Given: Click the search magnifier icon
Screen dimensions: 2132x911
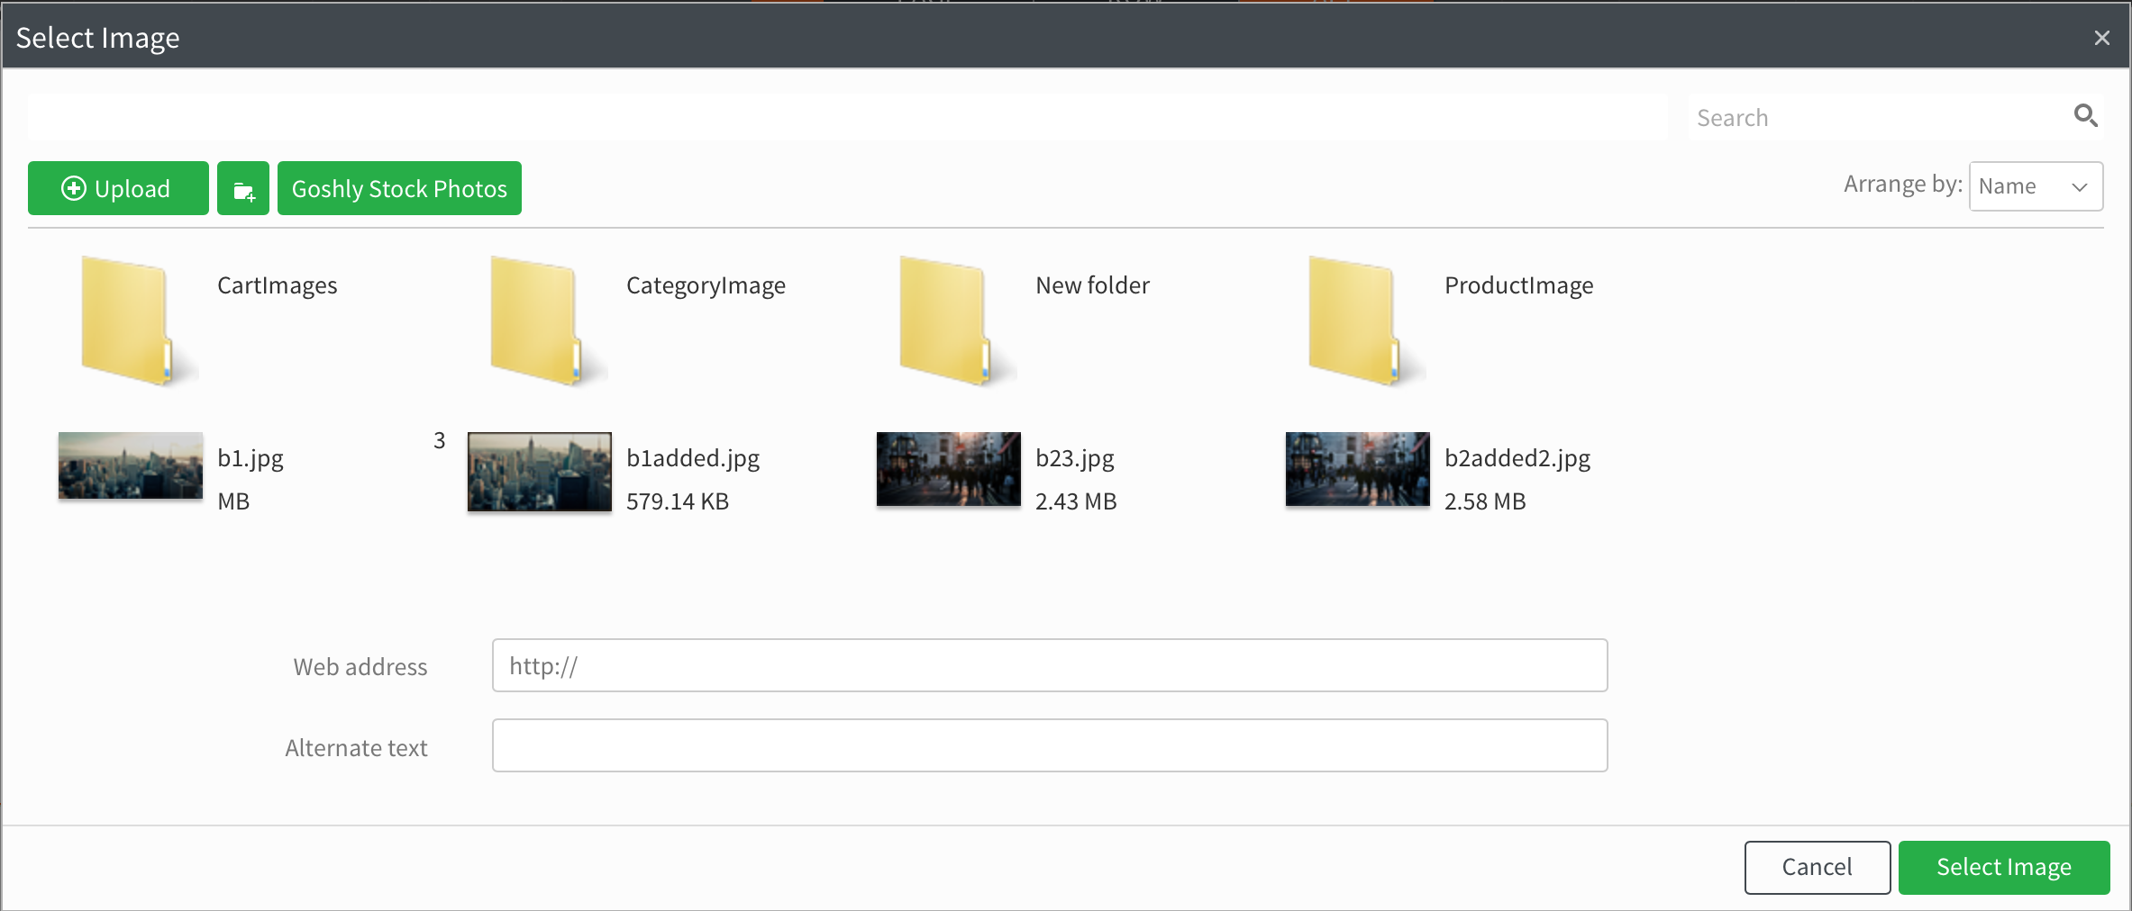Looking at the screenshot, I should click(2085, 116).
